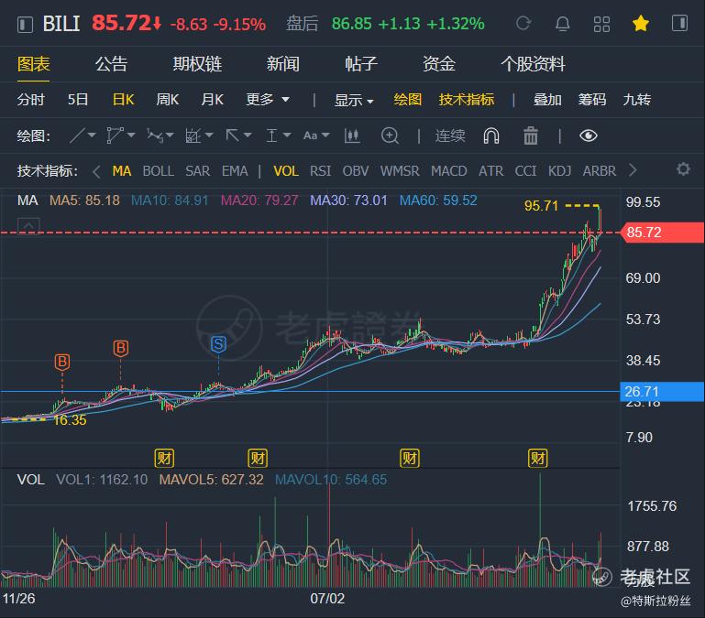Select 5日 chart period
The width and height of the screenshot is (705, 618).
pos(78,99)
